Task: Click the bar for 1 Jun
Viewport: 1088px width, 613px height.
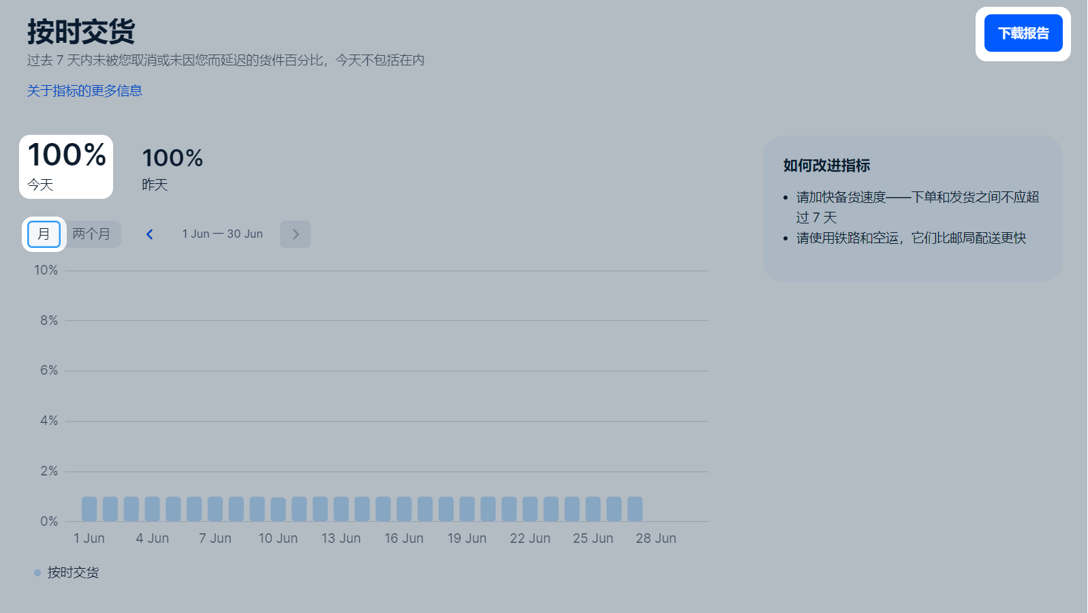Action: point(89,509)
